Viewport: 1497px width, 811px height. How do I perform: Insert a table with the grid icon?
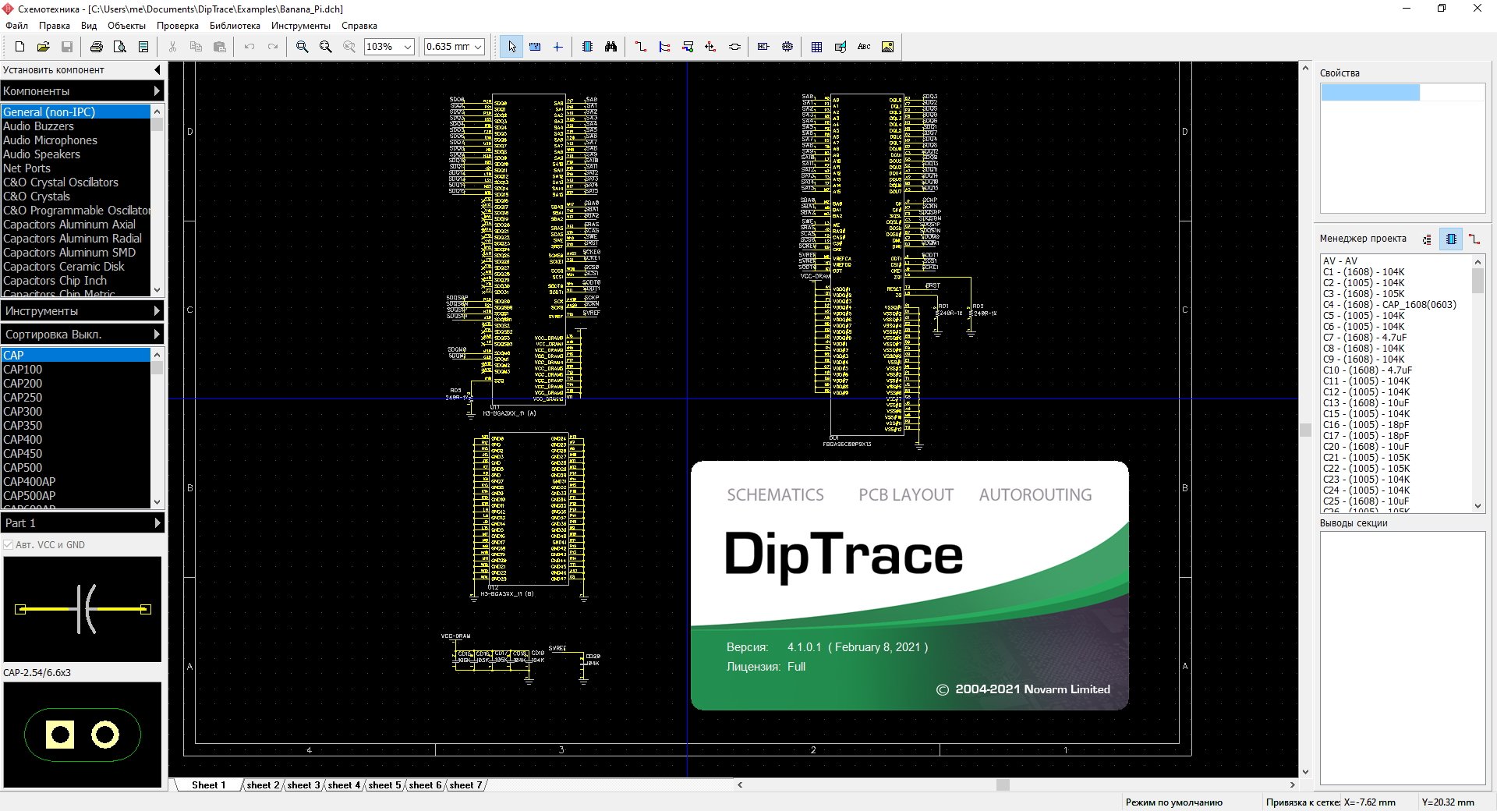coord(816,47)
